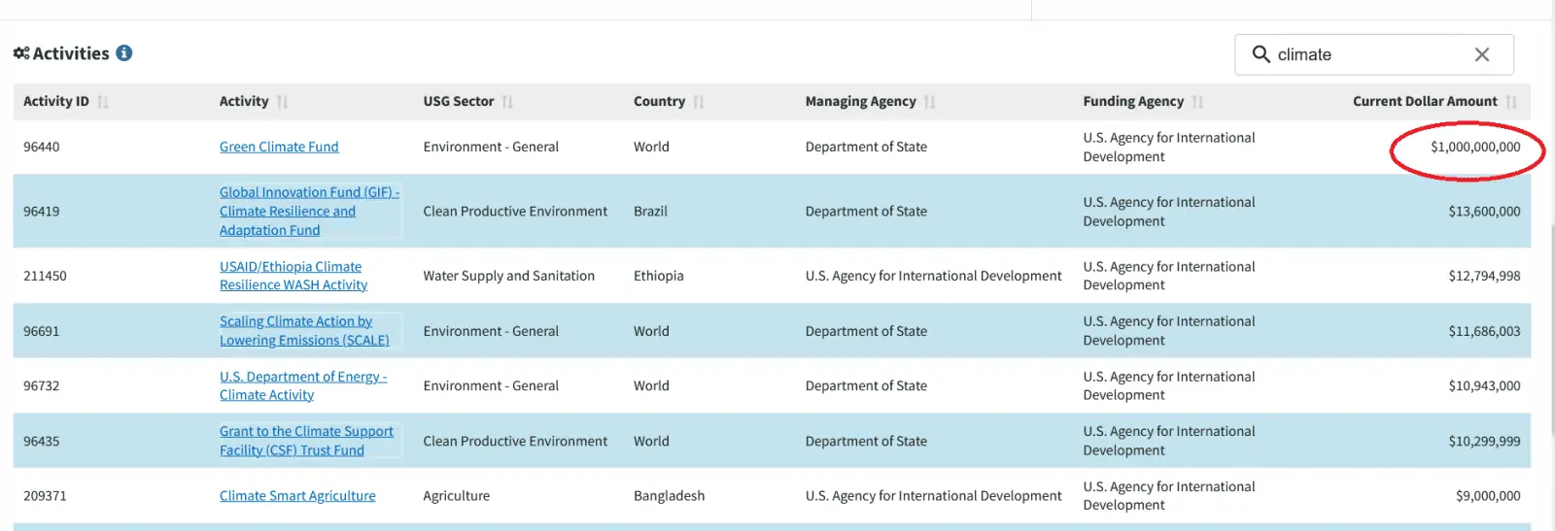
Task: Open the Climate Smart Agriculture link
Action: point(297,496)
